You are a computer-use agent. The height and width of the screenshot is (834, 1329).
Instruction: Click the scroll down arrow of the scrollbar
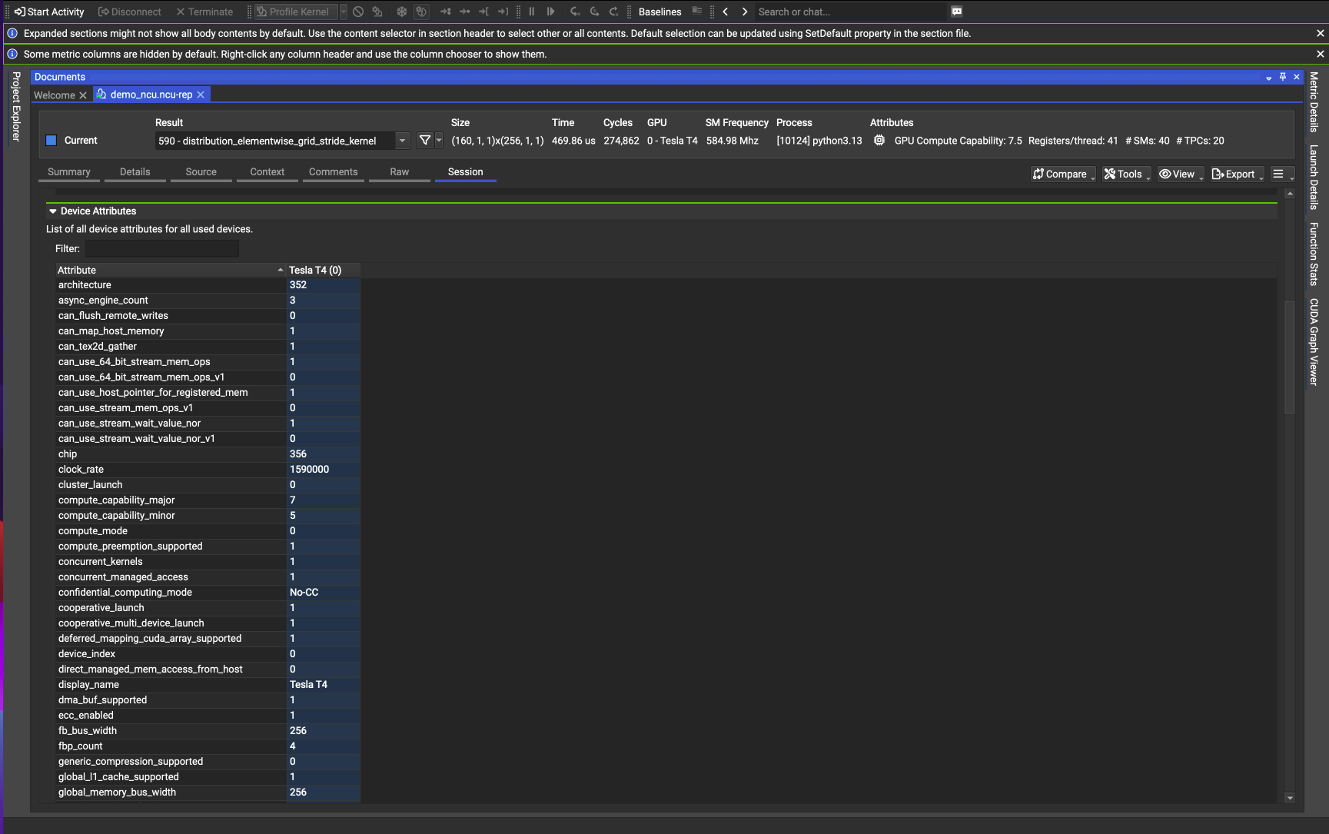[1289, 798]
